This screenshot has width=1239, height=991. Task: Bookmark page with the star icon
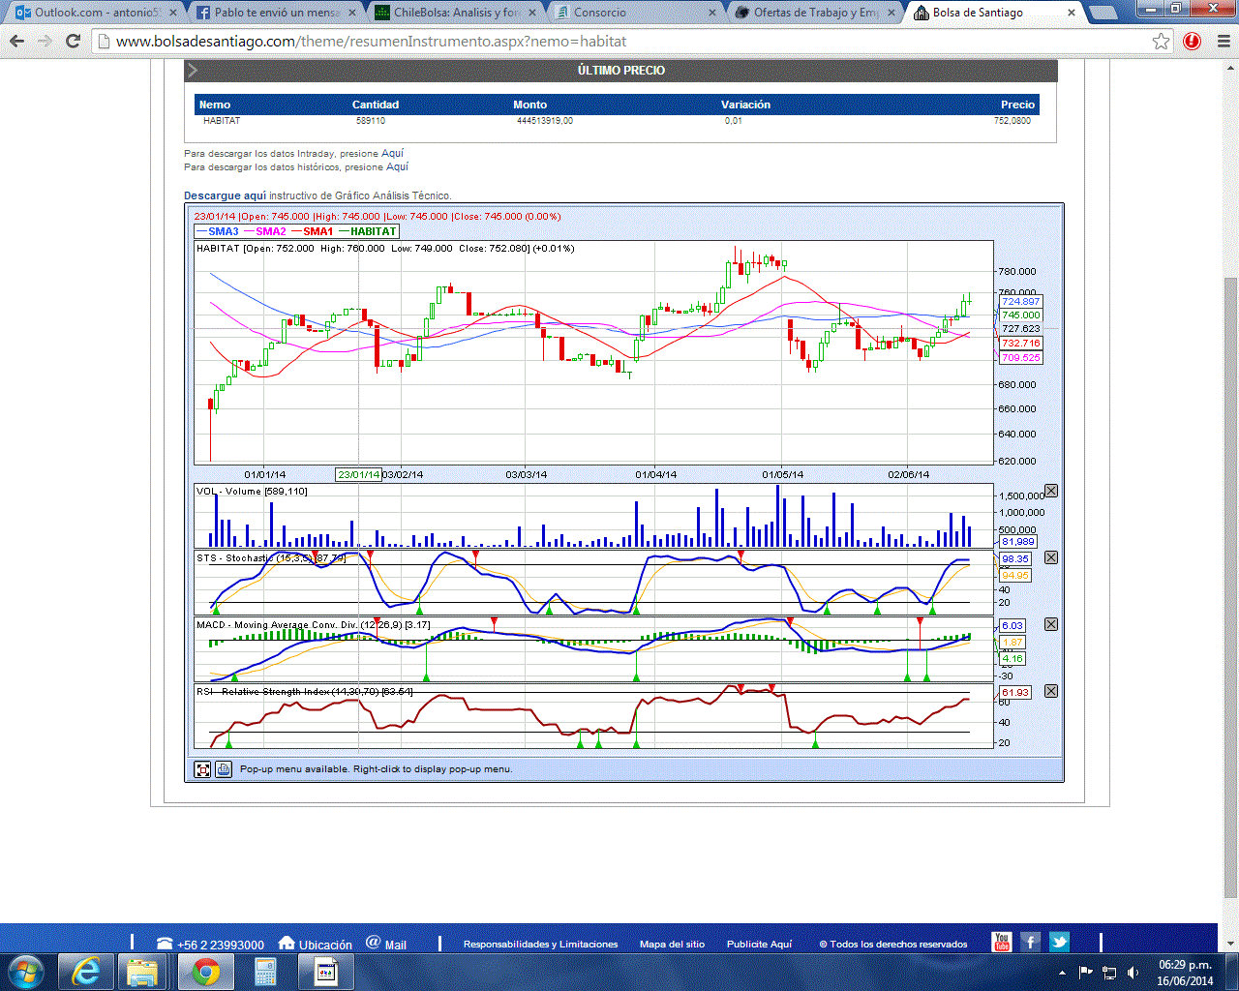(x=1161, y=42)
